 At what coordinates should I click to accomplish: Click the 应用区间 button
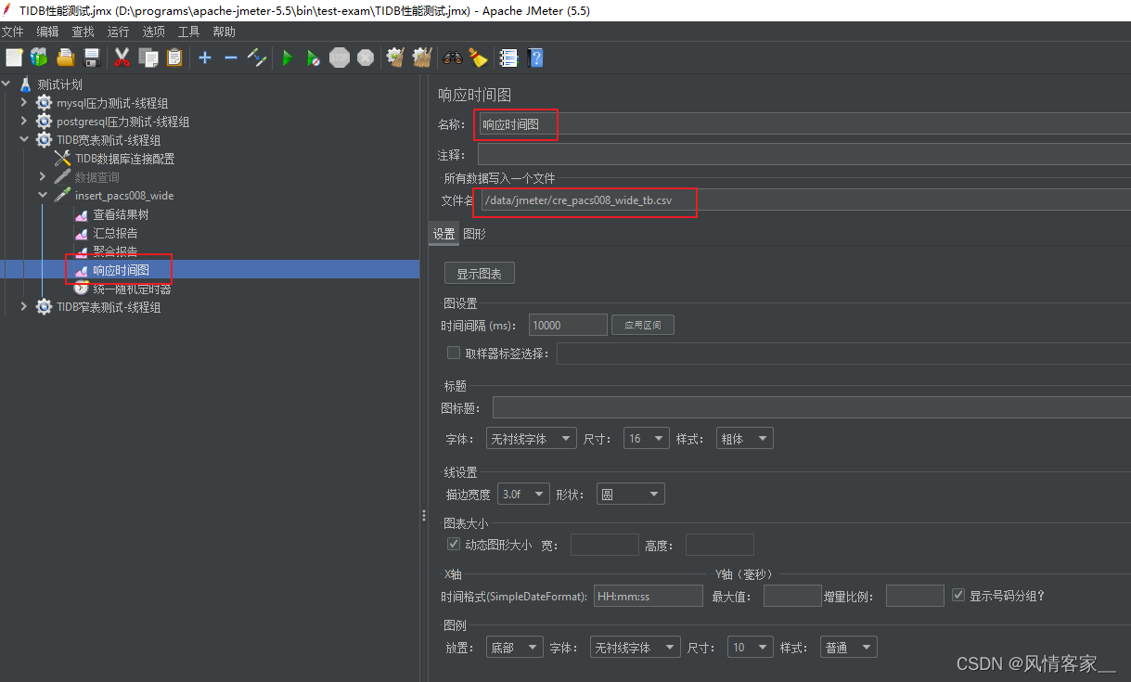[x=642, y=324]
